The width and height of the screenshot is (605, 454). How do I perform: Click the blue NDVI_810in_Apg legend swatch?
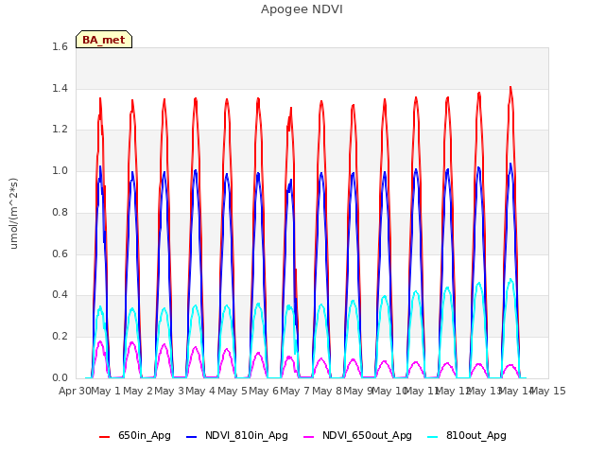point(191,437)
